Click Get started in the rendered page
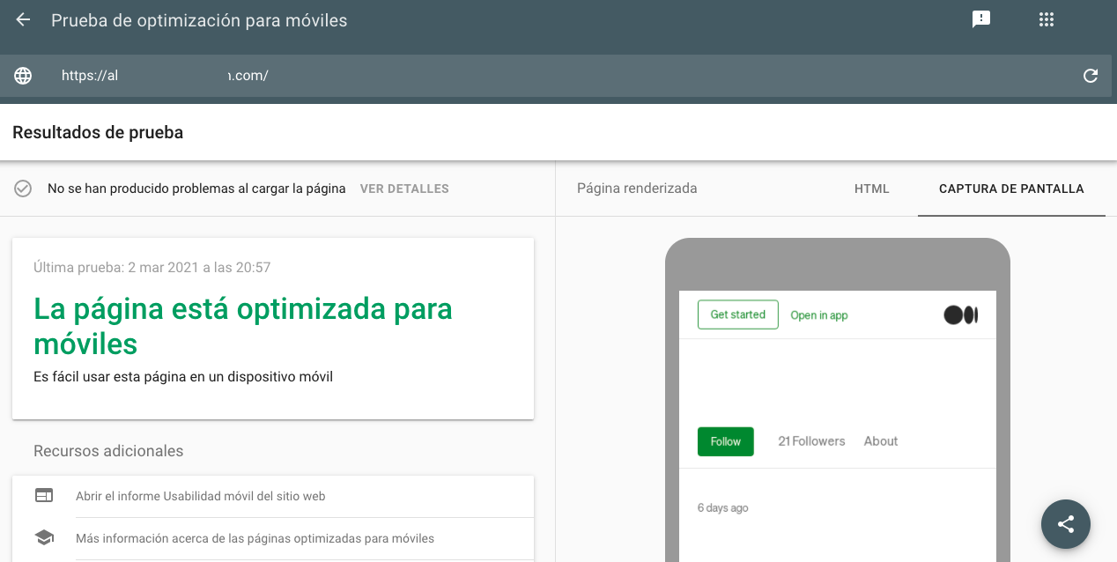The height and width of the screenshot is (562, 1117). [x=737, y=314]
